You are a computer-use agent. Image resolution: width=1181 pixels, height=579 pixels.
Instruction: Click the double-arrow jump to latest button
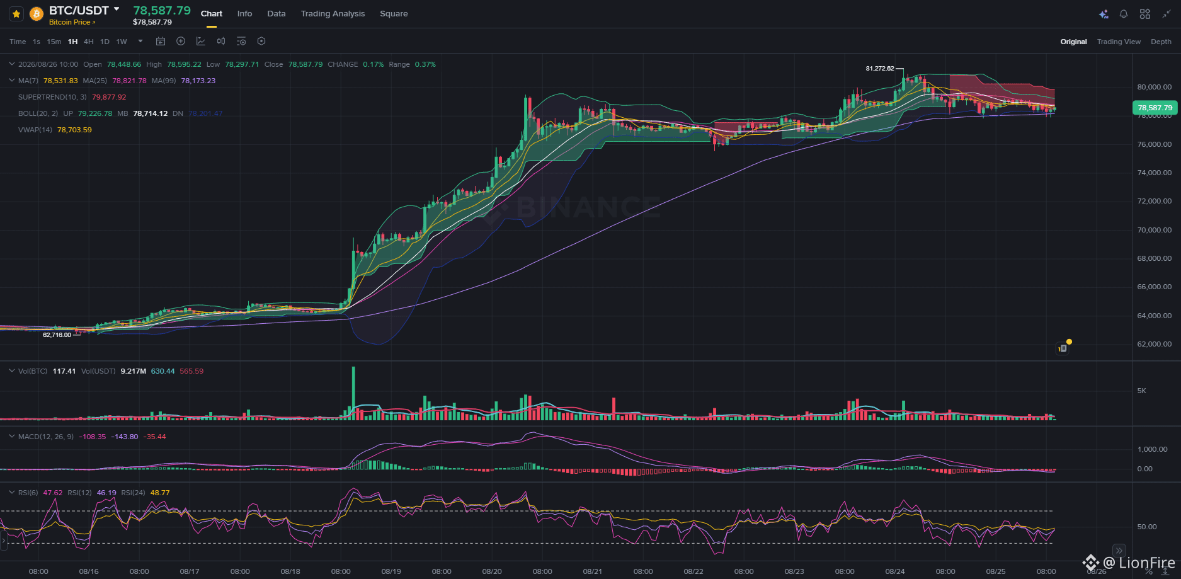(x=1119, y=550)
